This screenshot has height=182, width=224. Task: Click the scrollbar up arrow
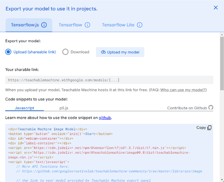222,35
